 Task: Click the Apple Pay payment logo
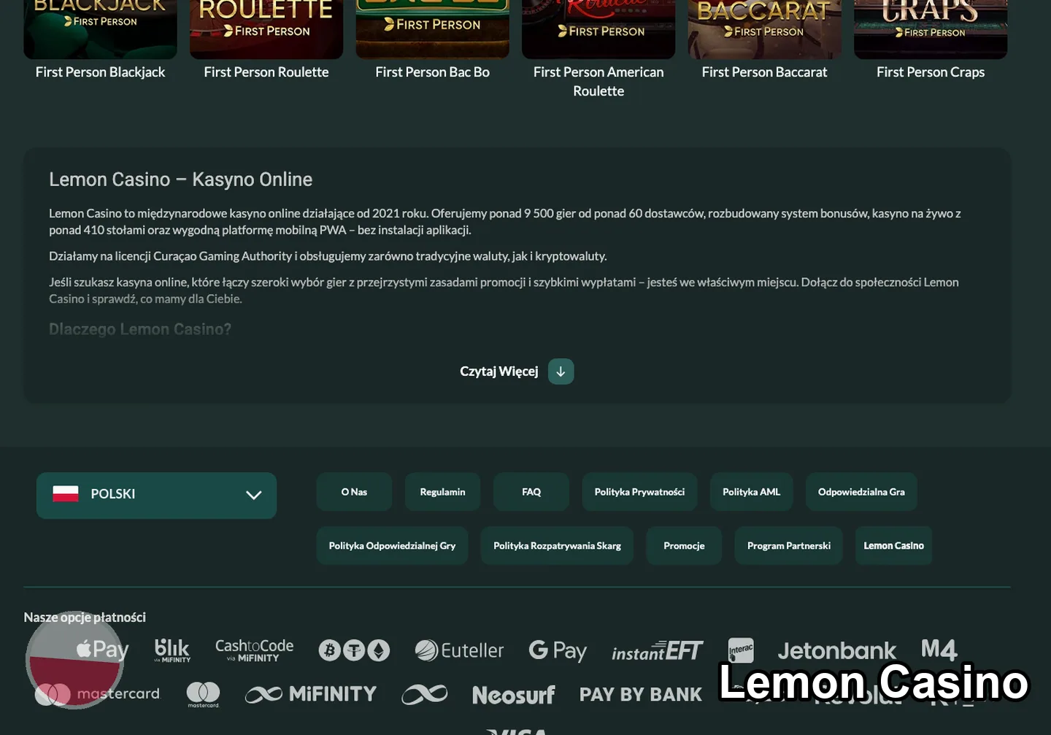pos(102,650)
